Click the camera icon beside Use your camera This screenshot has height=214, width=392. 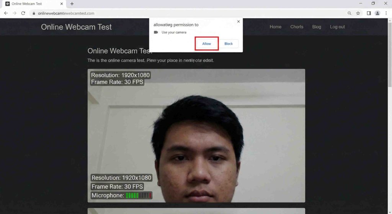click(x=156, y=32)
